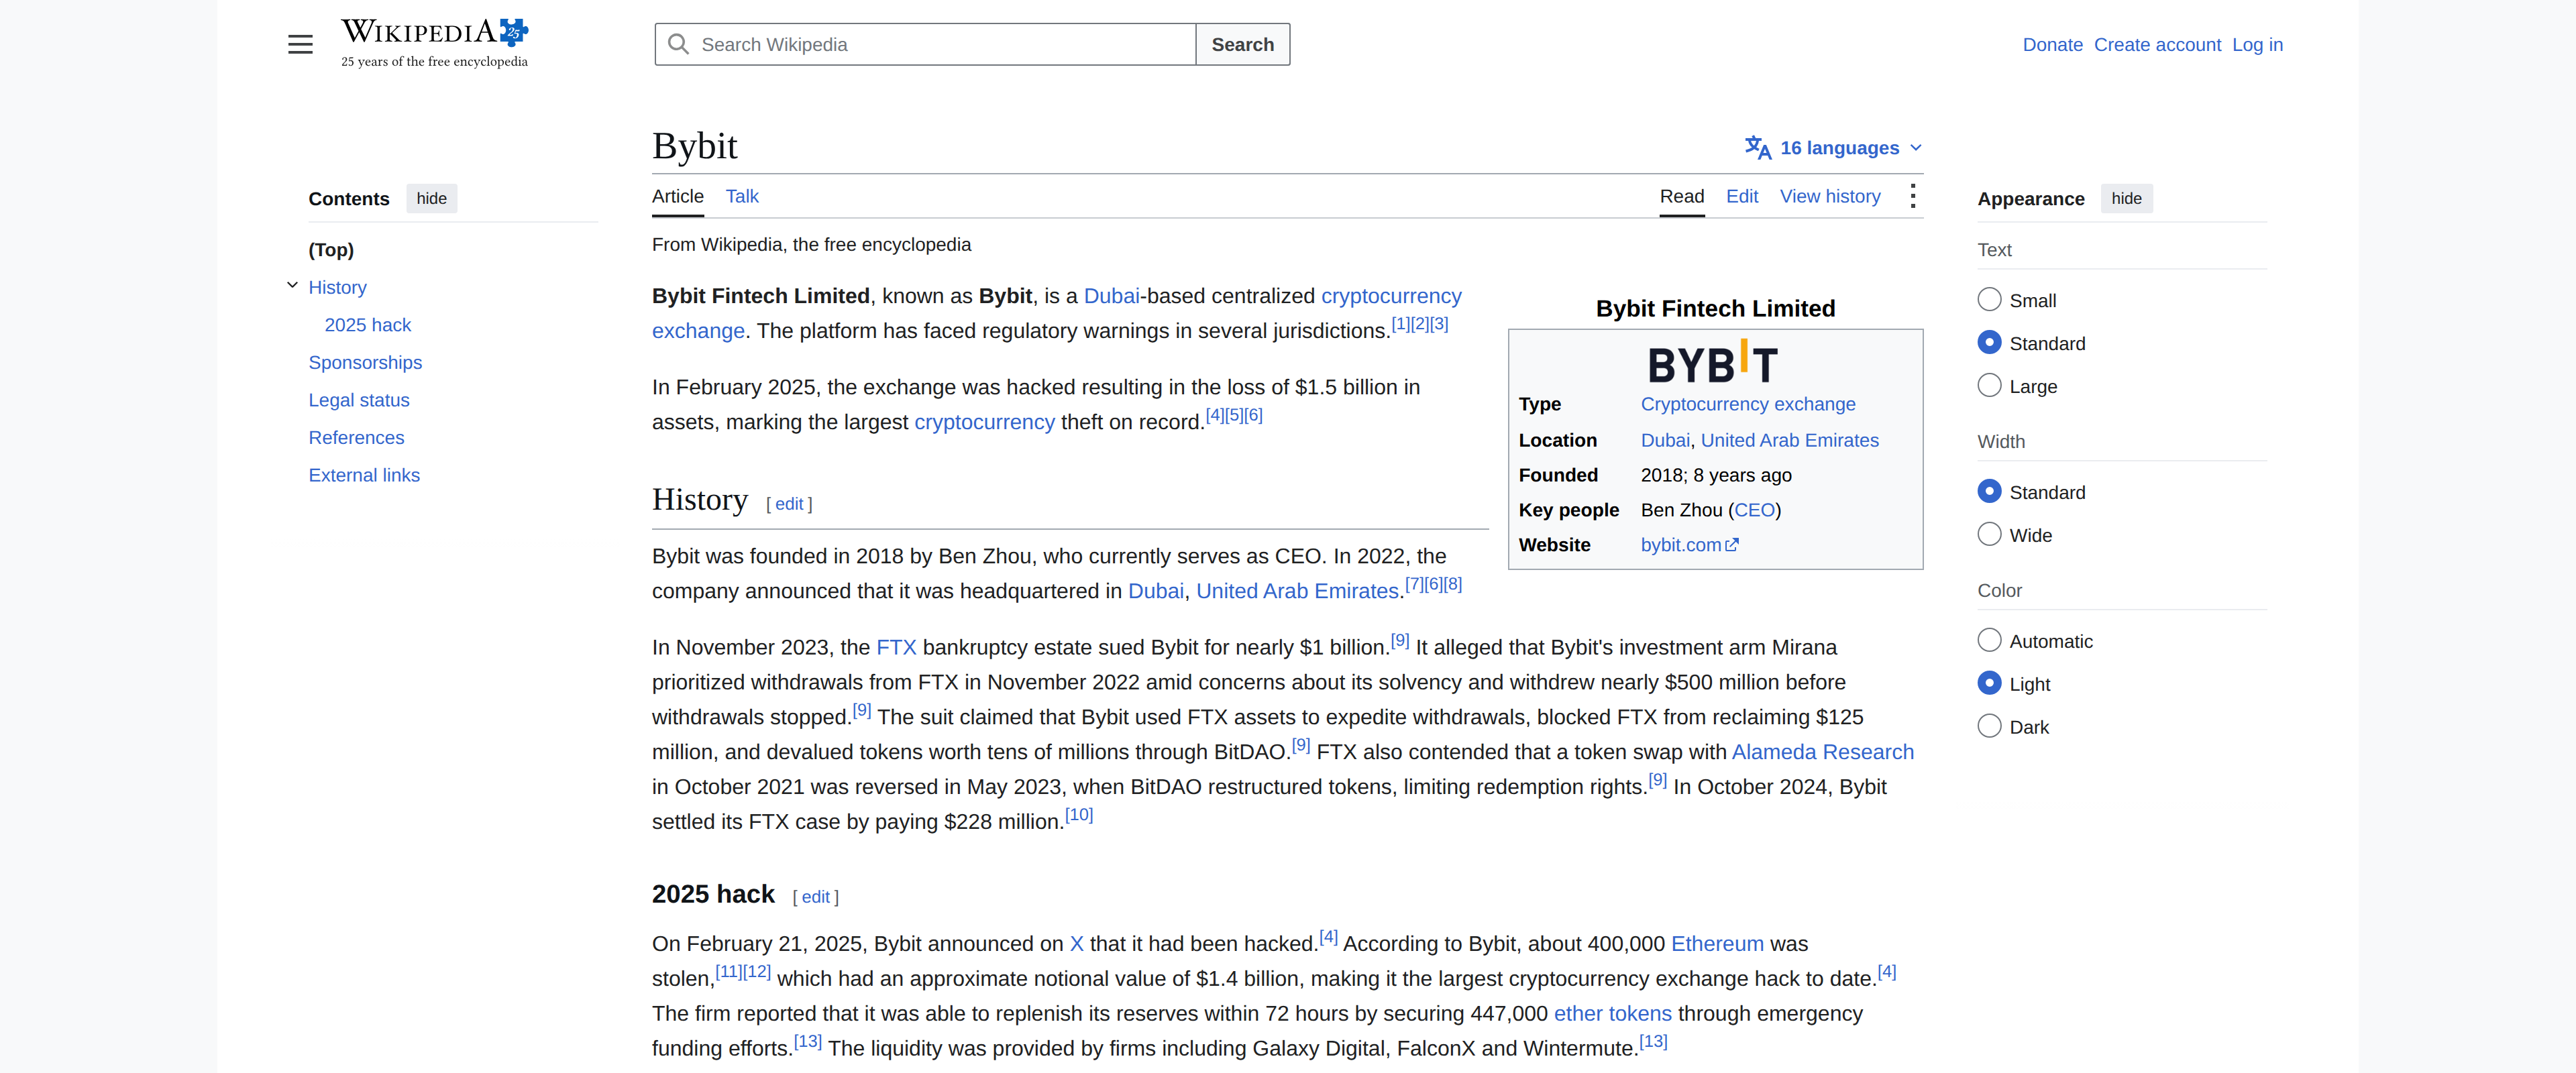Hide the Appearance panel
2576x1073 pixels.
click(x=2126, y=199)
